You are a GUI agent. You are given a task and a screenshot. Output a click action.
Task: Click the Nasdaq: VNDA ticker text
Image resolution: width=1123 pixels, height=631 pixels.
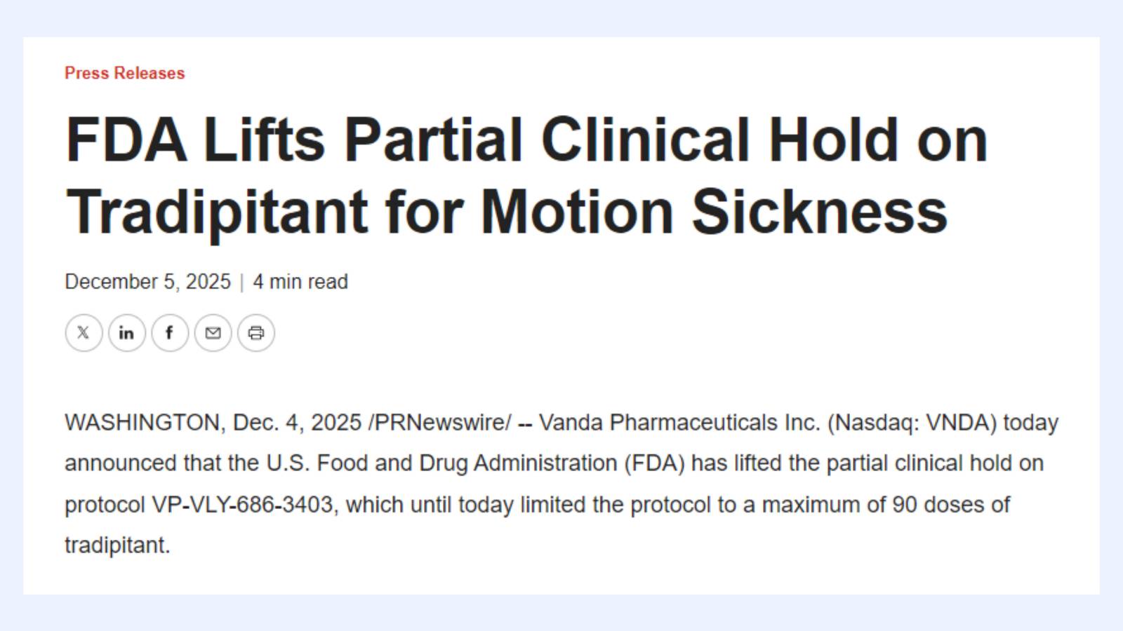pos(912,423)
